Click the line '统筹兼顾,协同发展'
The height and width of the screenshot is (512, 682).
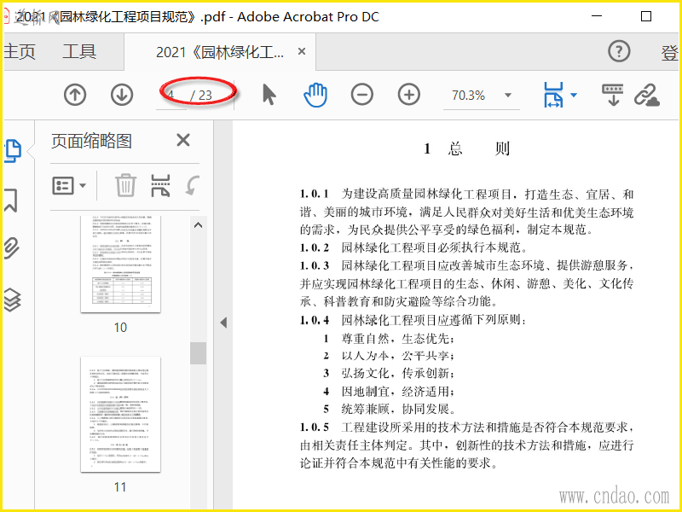pyautogui.click(x=398, y=409)
